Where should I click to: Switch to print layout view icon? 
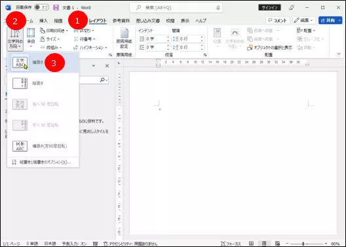[x=264, y=244]
